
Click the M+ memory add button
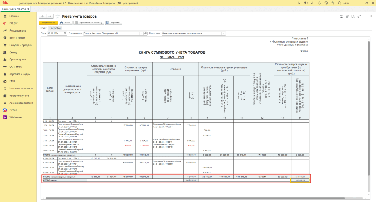coord(306,3)
